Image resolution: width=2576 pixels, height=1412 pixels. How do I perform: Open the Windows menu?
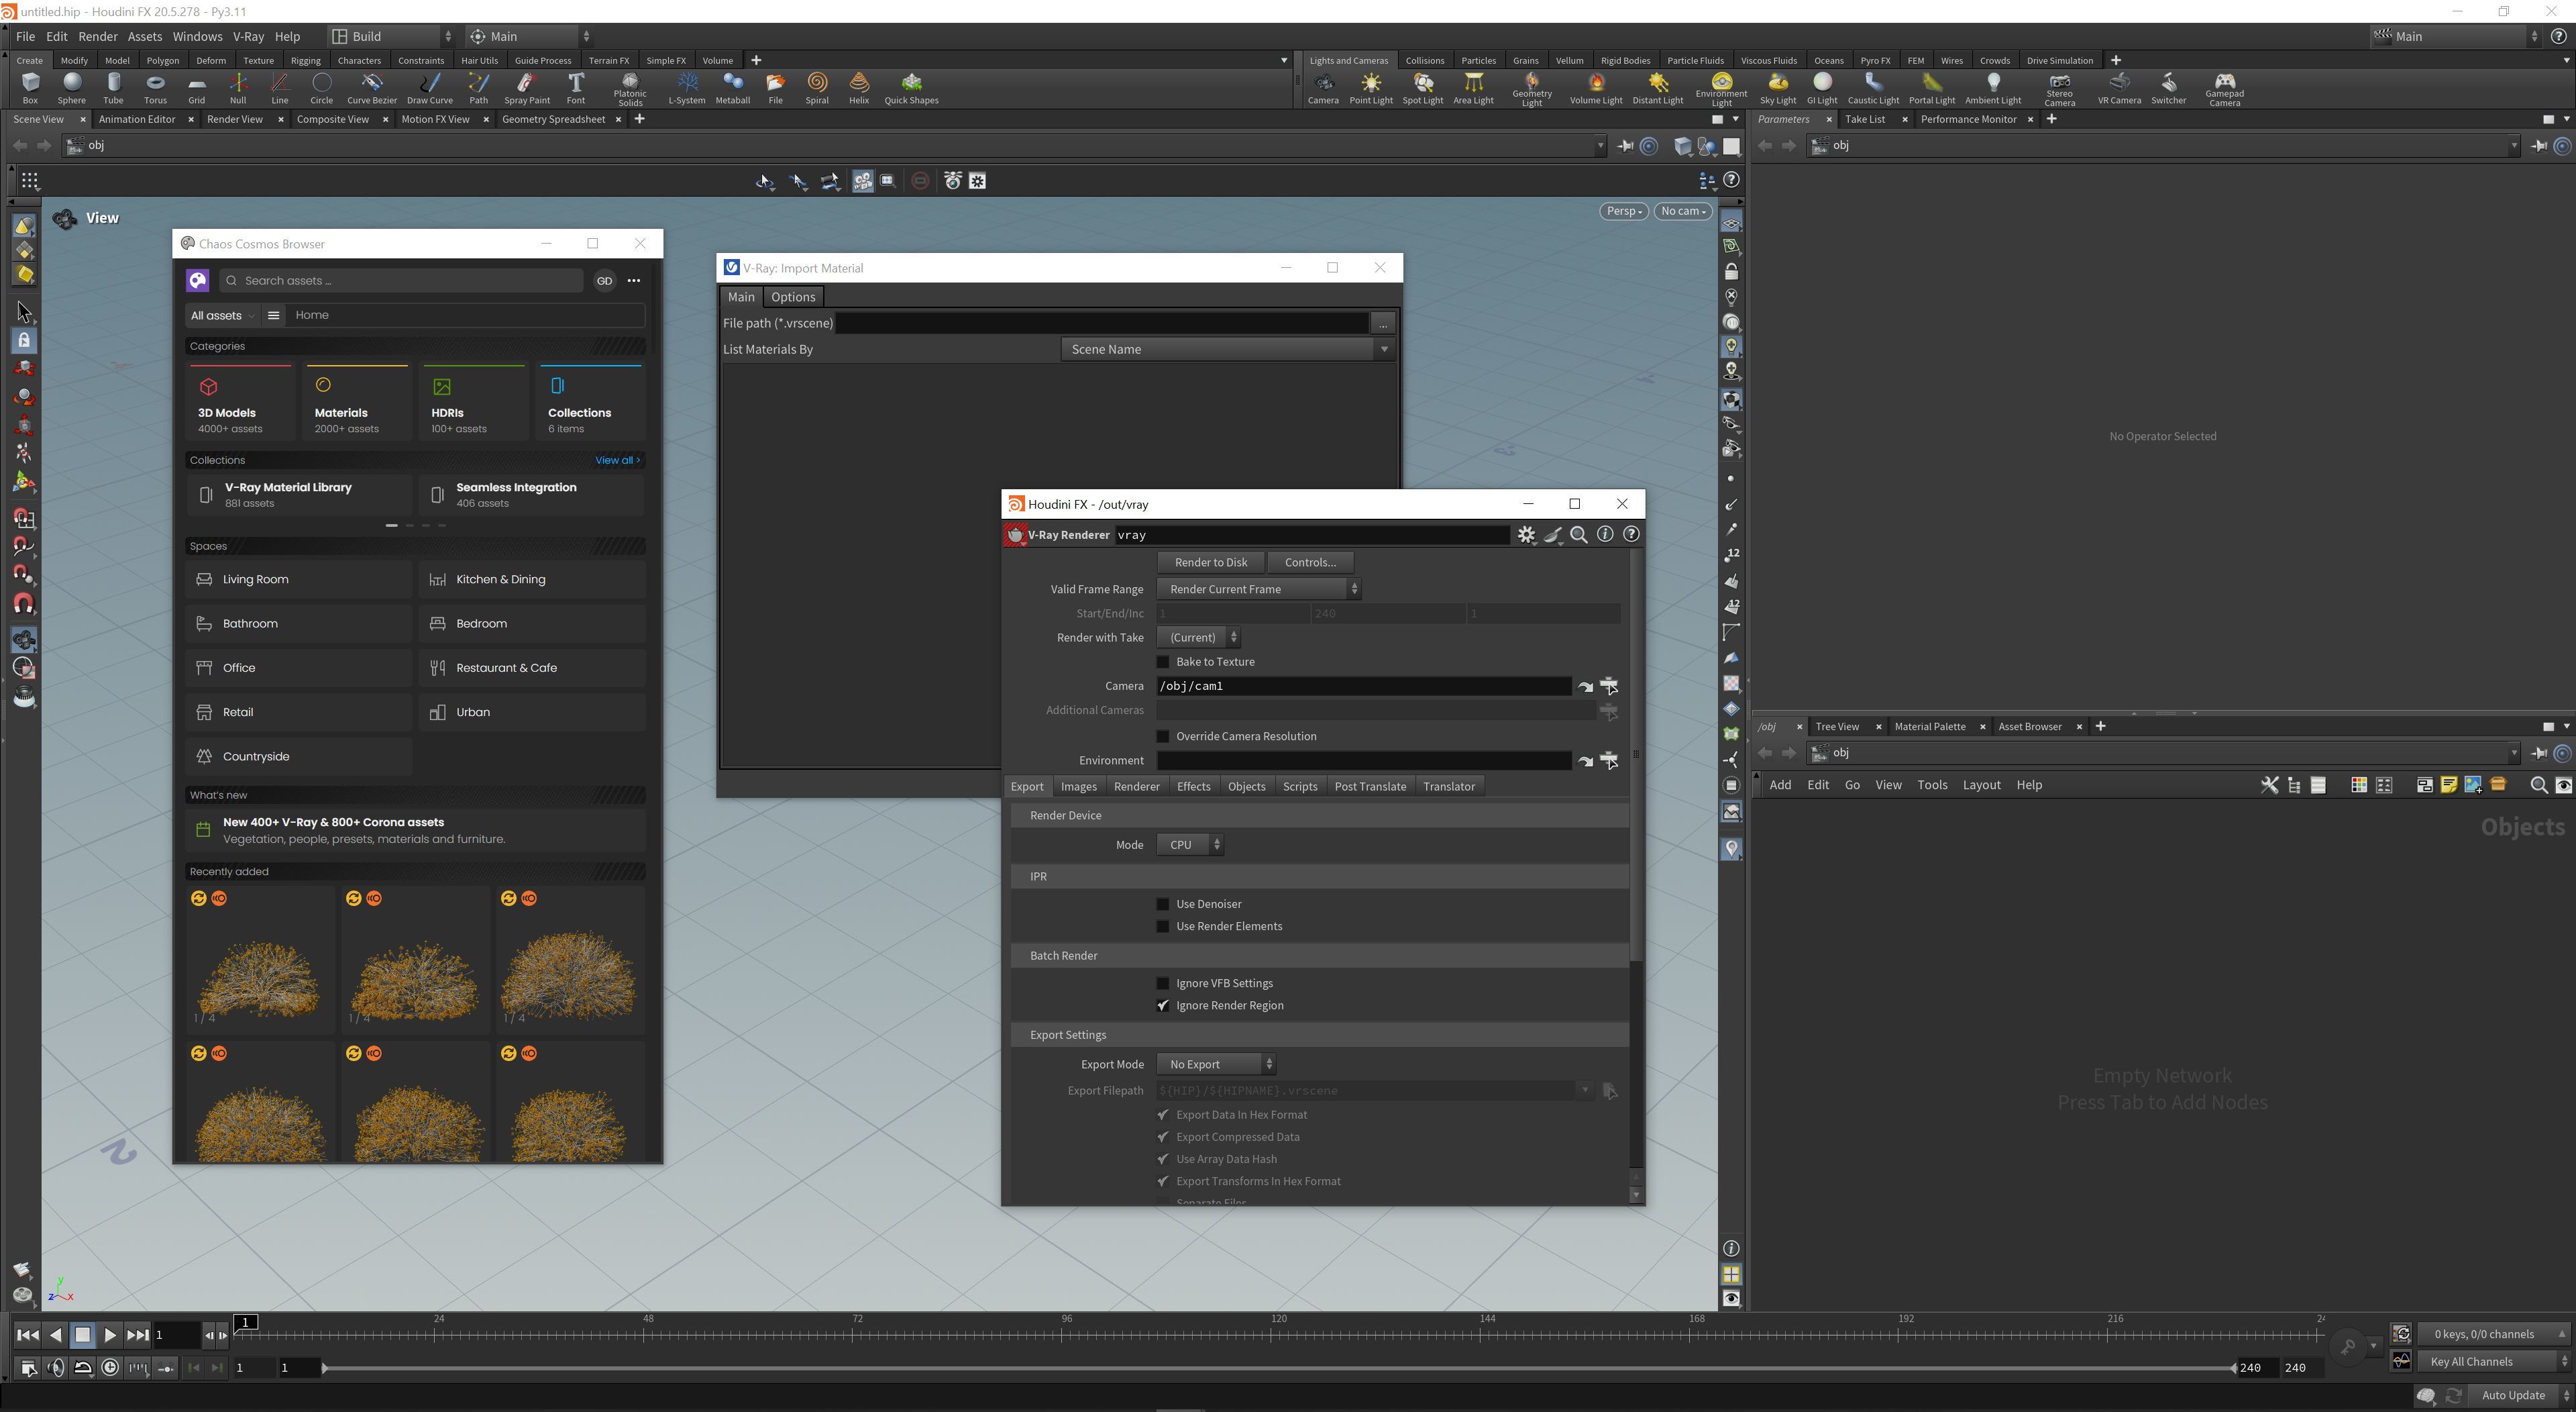coord(197,36)
